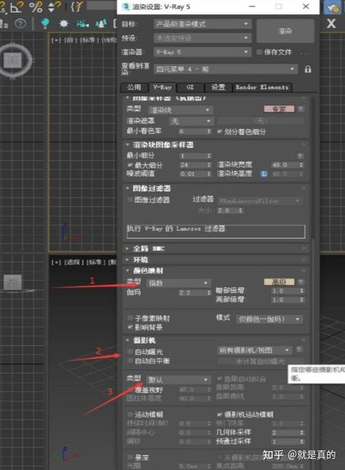Toggle the 摄影机运动模糊 checkbox
The image size is (345, 470).
(220, 414)
